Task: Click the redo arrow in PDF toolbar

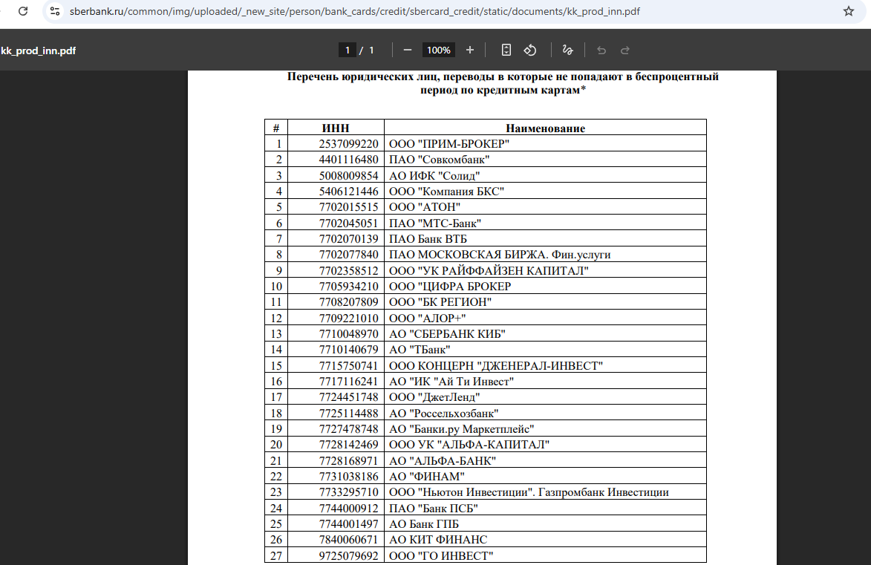Action: point(625,50)
